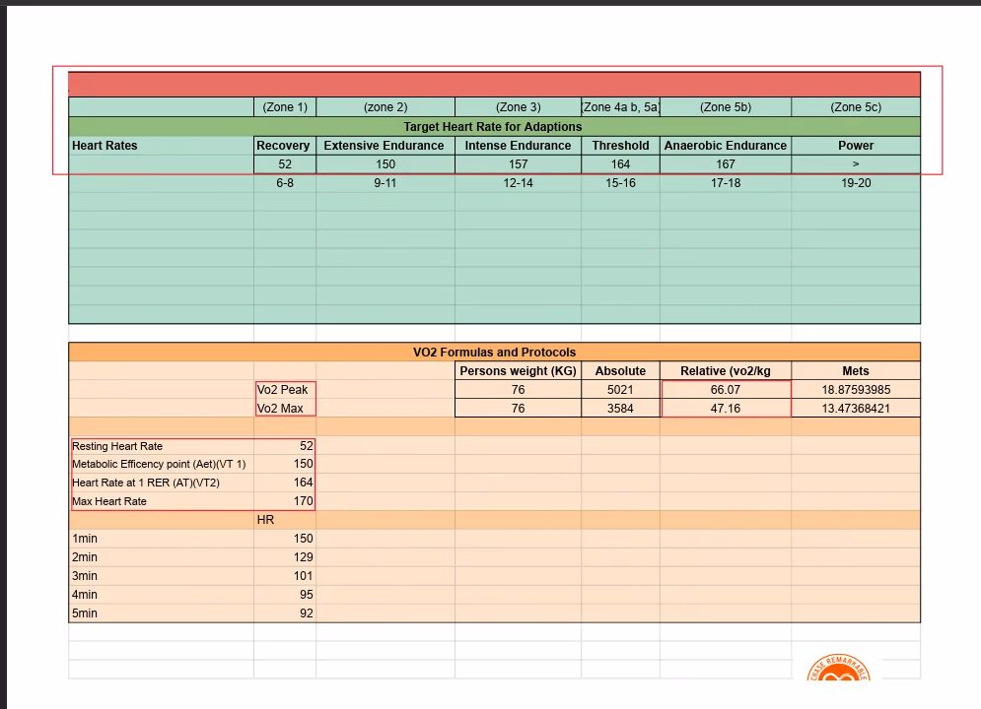Click the "Anaerobic Endurance" column heading
Viewport: 981px width, 709px height.
tap(726, 146)
